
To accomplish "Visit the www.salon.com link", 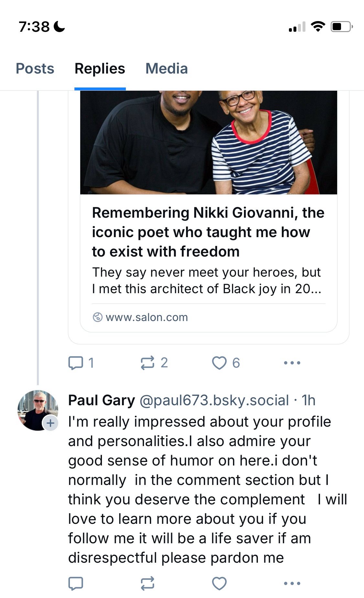I will (146, 317).
